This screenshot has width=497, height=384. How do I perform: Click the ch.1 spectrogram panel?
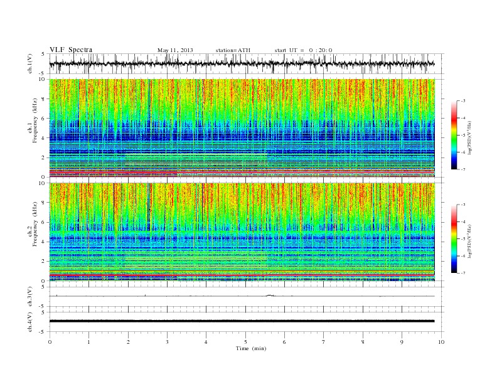pos(242,128)
